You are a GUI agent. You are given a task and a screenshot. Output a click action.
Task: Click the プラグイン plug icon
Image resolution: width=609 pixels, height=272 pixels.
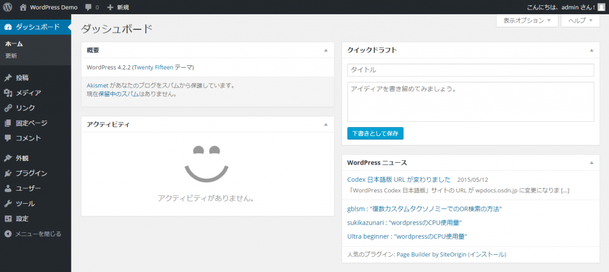8,173
